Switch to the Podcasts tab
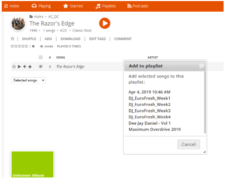Viewport: 225px width, 181px height. [x=138, y=6]
